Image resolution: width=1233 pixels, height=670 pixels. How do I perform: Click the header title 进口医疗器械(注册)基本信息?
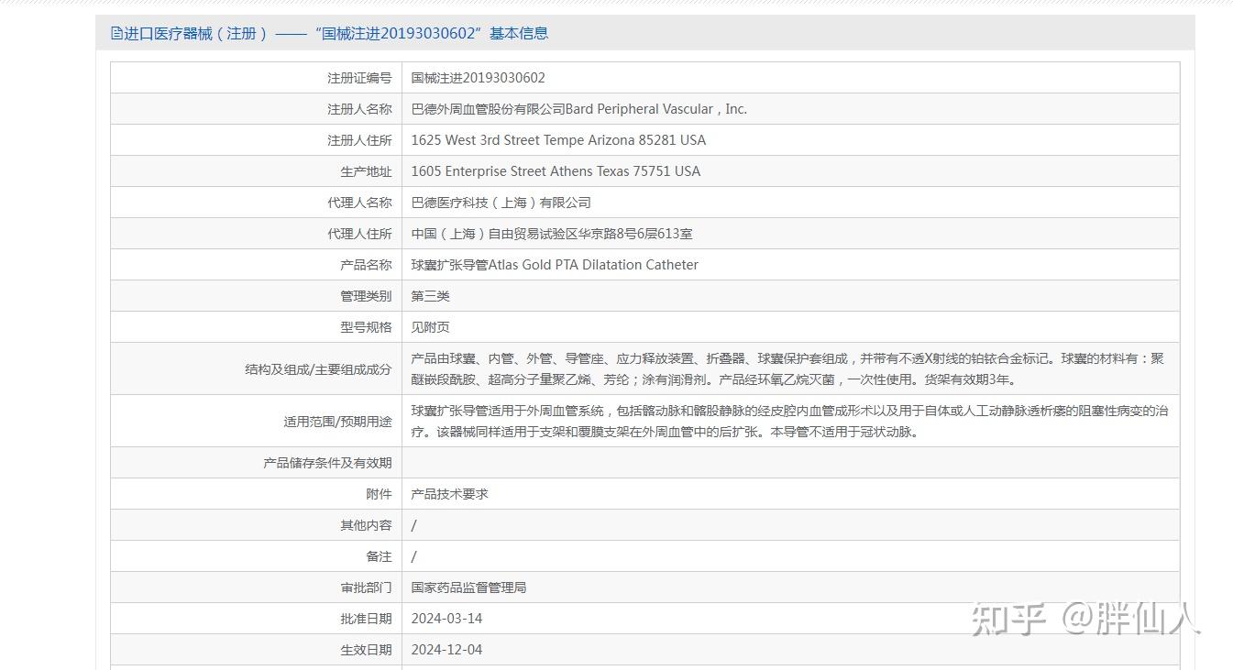coord(336,33)
